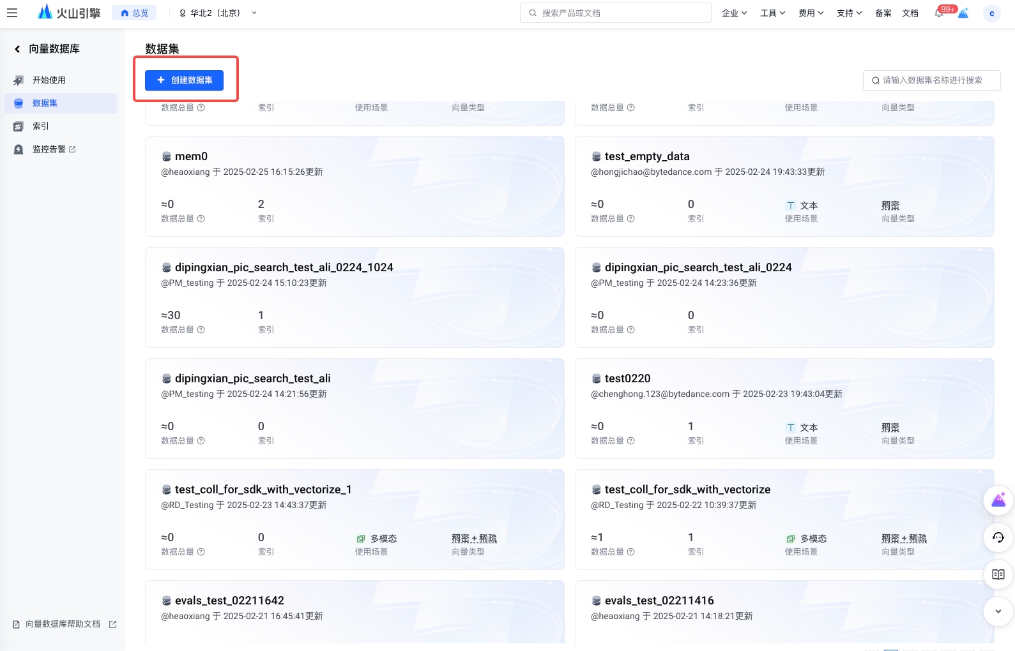Open the user avatar menu
This screenshot has height=651, width=1015.
coord(991,13)
